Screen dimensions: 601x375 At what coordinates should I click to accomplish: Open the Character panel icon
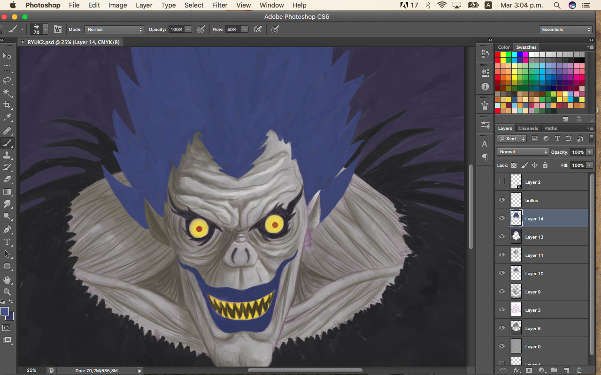(x=485, y=144)
